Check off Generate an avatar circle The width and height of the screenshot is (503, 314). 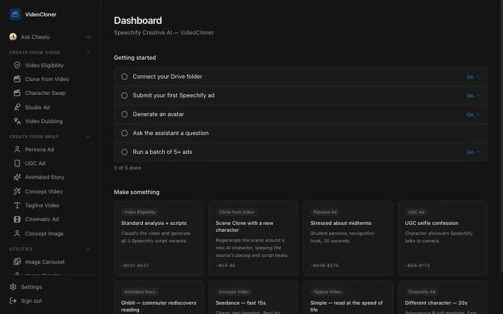[x=124, y=114]
